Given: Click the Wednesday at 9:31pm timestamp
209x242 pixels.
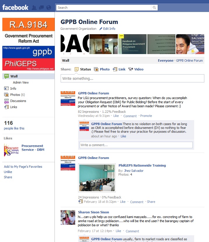Looking at the screenshot, I should [94, 116].
